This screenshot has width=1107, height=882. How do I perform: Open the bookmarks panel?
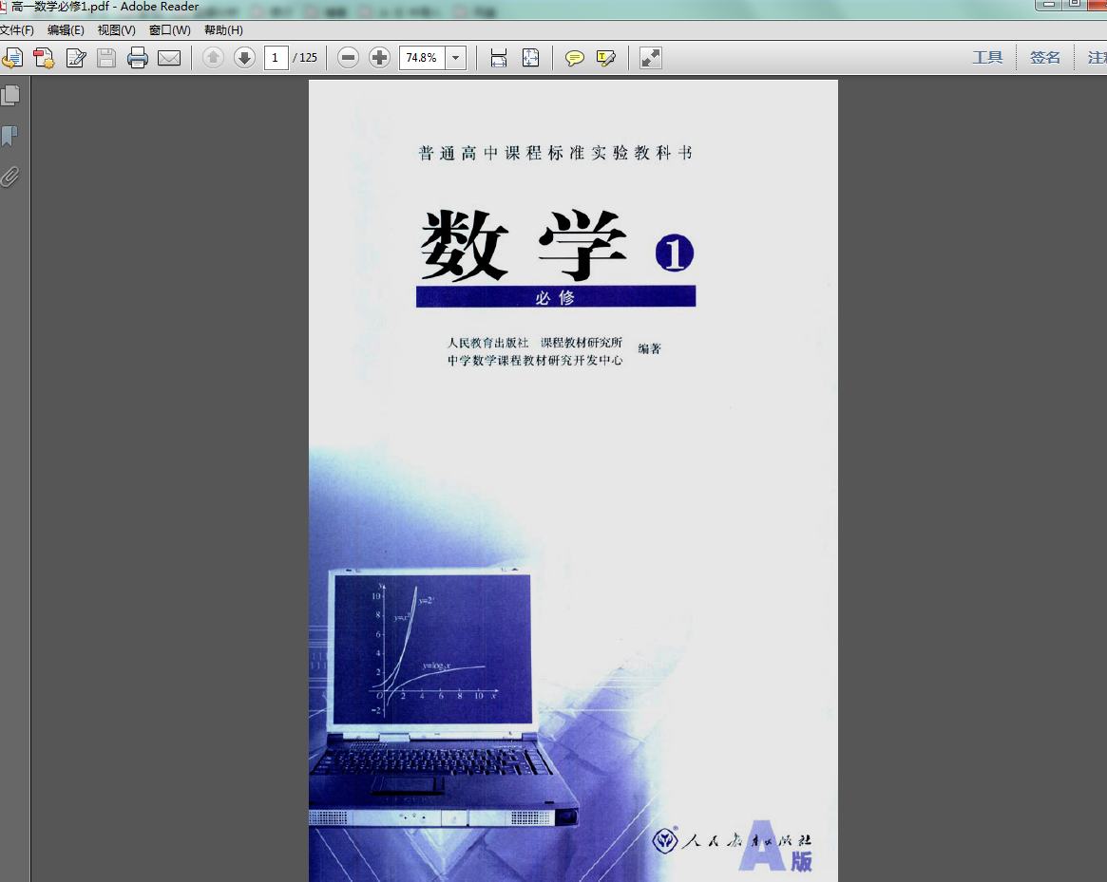(10, 136)
